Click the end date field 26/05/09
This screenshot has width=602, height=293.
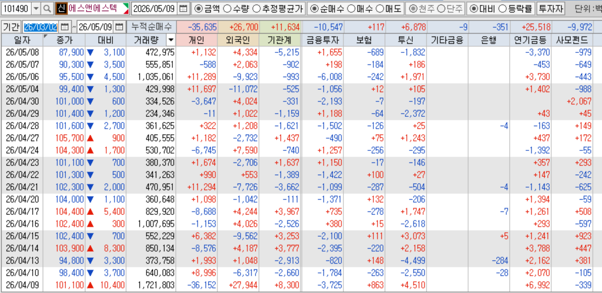pos(96,27)
